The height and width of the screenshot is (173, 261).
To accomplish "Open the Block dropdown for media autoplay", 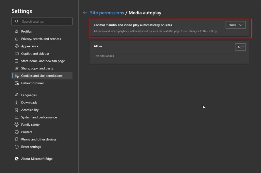I will (x=235, y=25).
